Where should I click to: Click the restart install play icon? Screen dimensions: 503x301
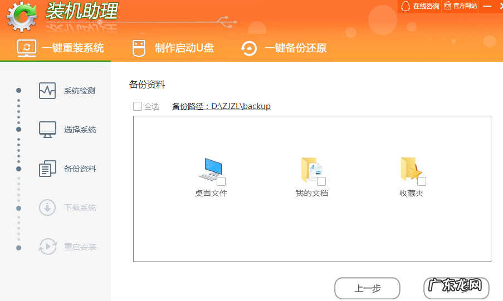(48, 246)
